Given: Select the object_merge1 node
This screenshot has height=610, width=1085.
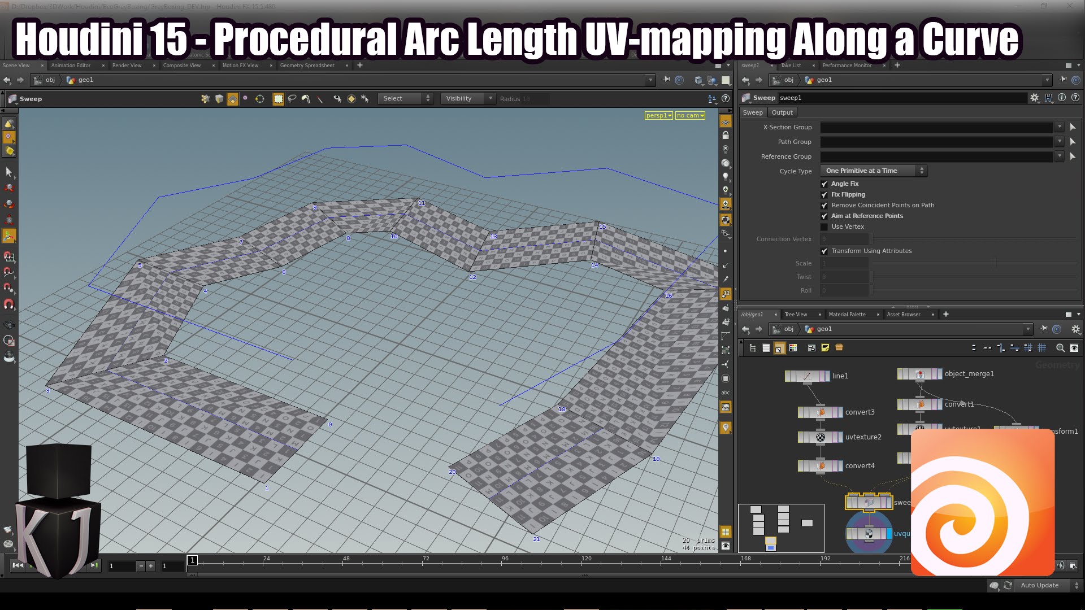Looking at the screenshot, I should (920, 374).
